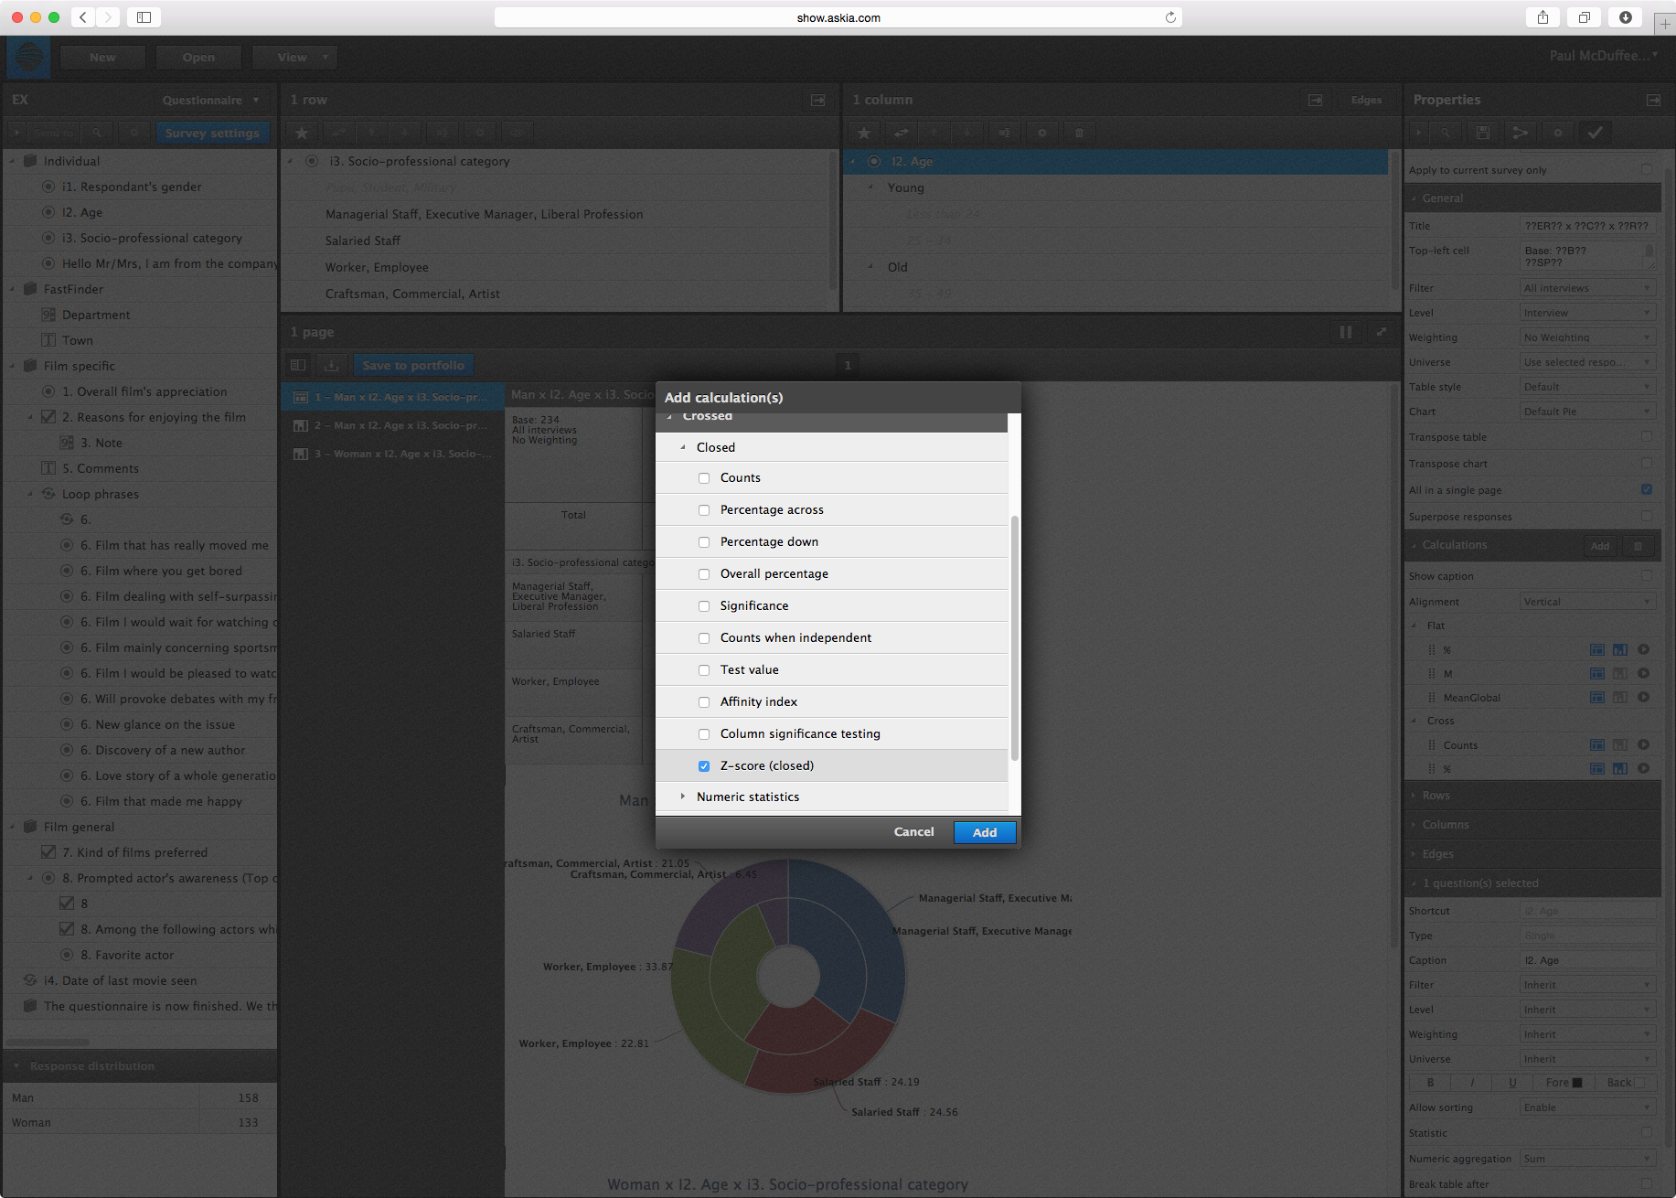Image resolution: width=1676 pixels, height=1198 pixels.
Task: Click the checkmark icon in Properties toolbar
Action: 1595,133
